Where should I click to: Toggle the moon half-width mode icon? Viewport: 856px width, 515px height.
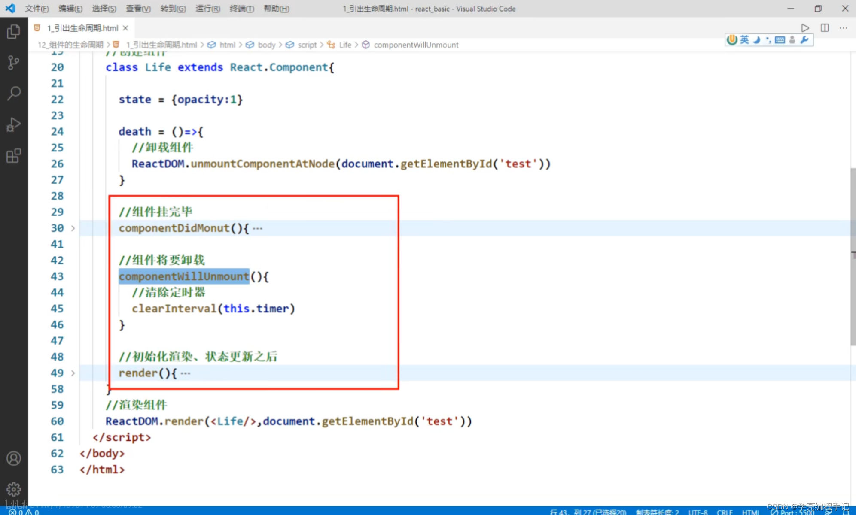(x=756, y=40)
